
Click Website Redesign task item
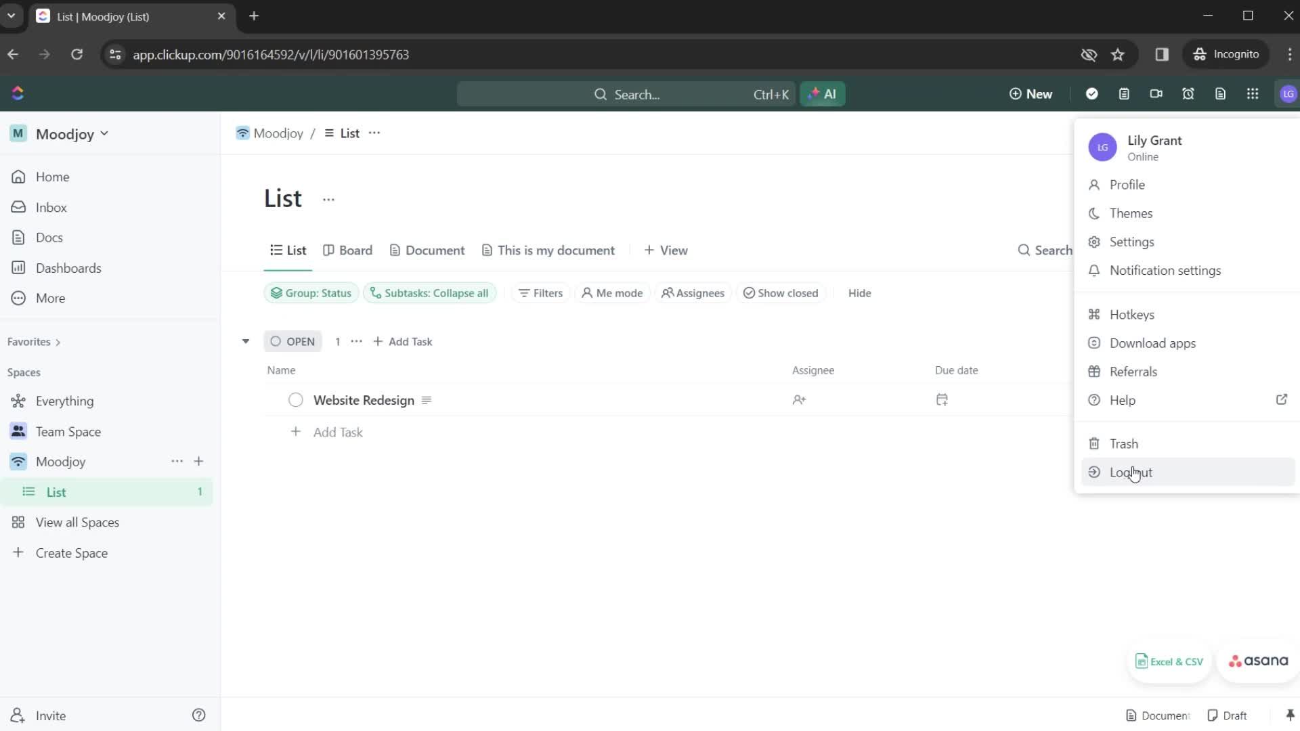pos(362,400)
